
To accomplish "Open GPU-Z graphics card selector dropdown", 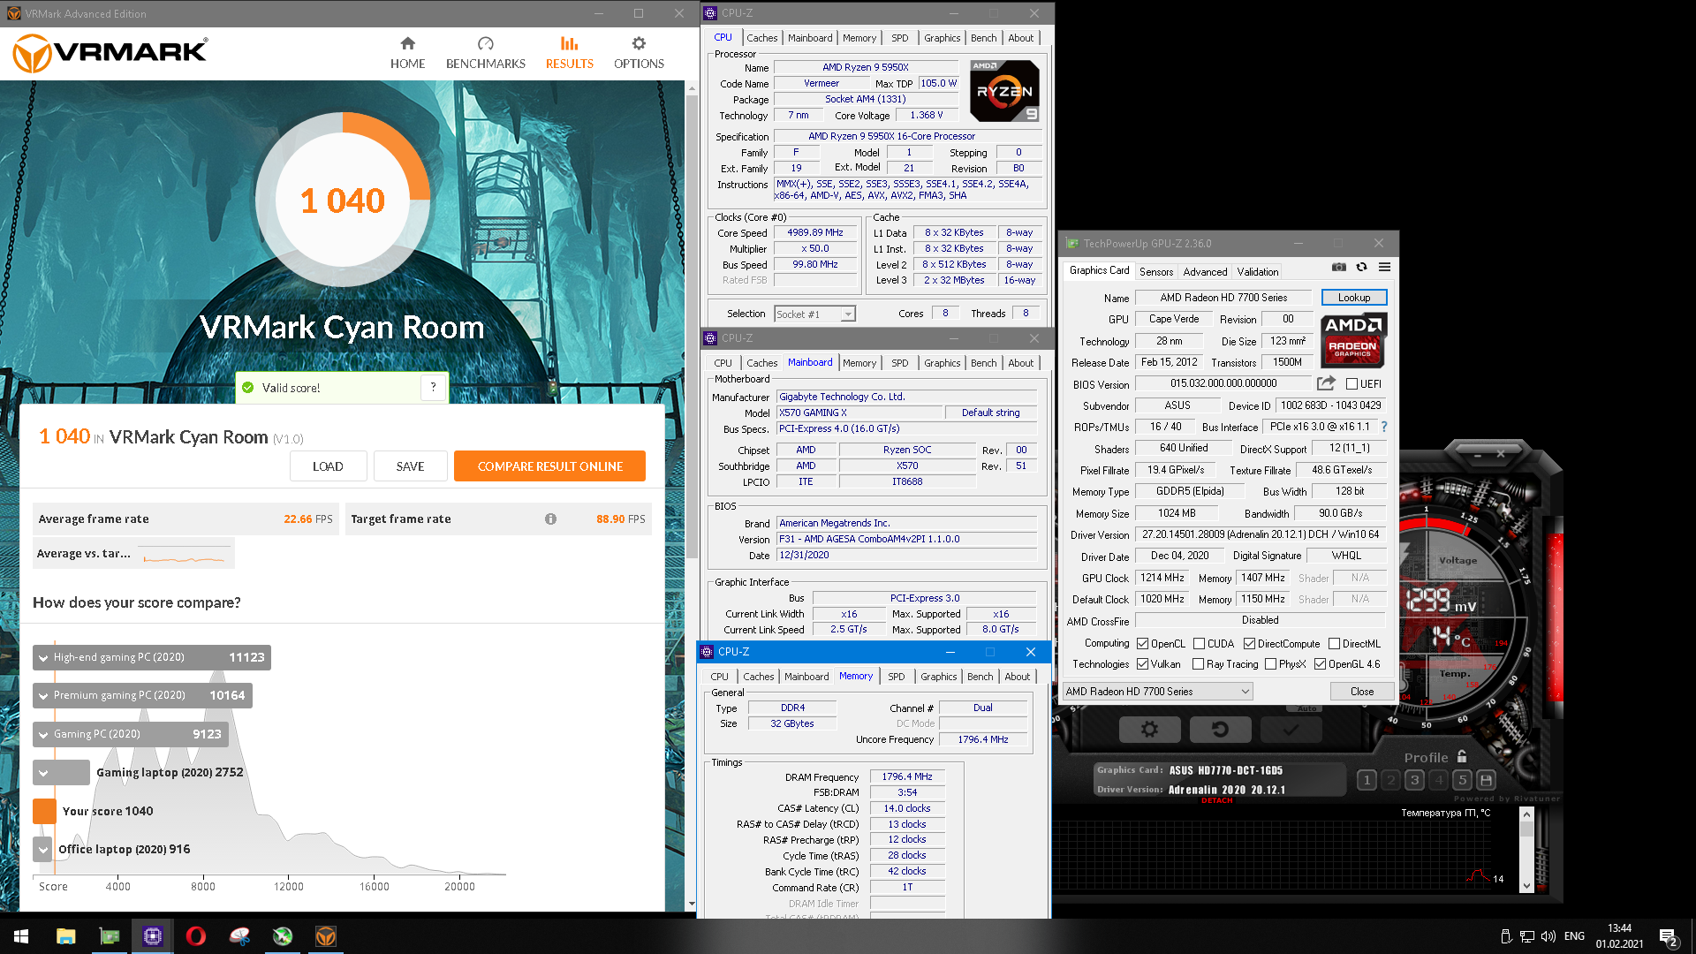I will click(1157, 692).
